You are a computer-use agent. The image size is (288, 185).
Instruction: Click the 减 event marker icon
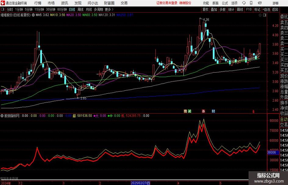pos(190,111)
